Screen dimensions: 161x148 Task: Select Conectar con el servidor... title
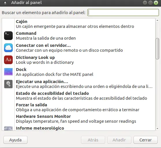point(43,45)
